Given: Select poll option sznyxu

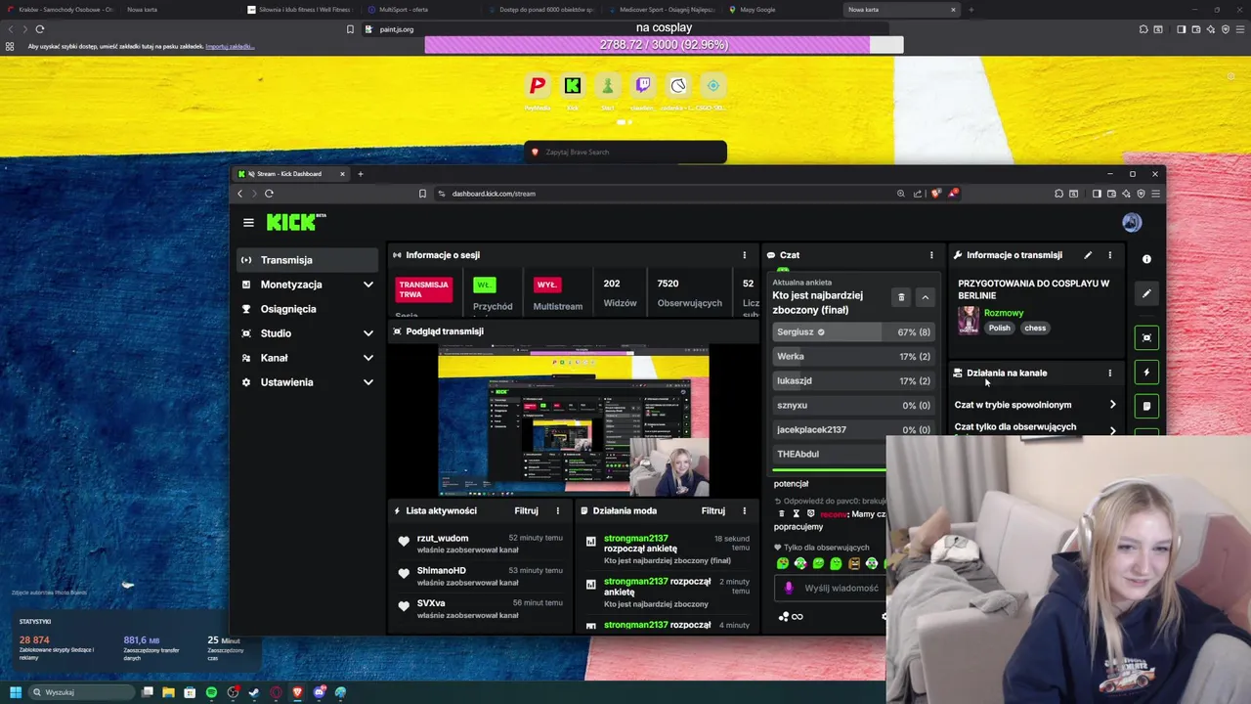Looking at the screenshot, I should coord(853,406).
